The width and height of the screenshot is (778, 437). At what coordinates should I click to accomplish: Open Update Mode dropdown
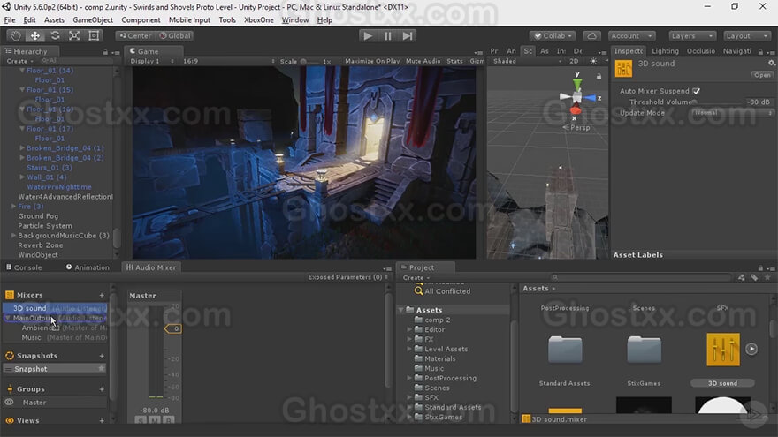[x=732, y=113]
